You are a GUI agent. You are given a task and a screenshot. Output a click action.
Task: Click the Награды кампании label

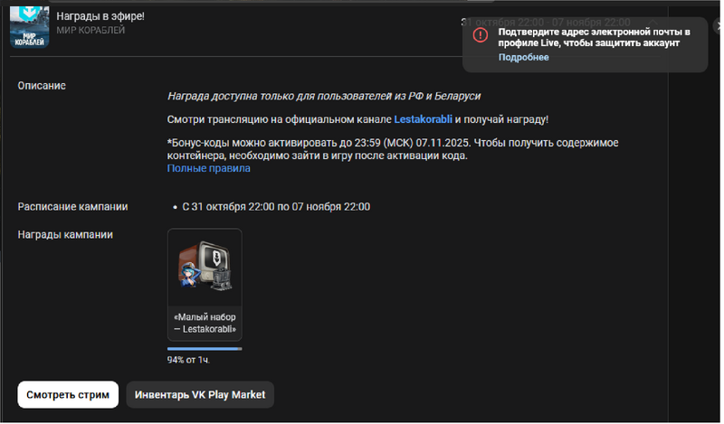coord(65,235)
